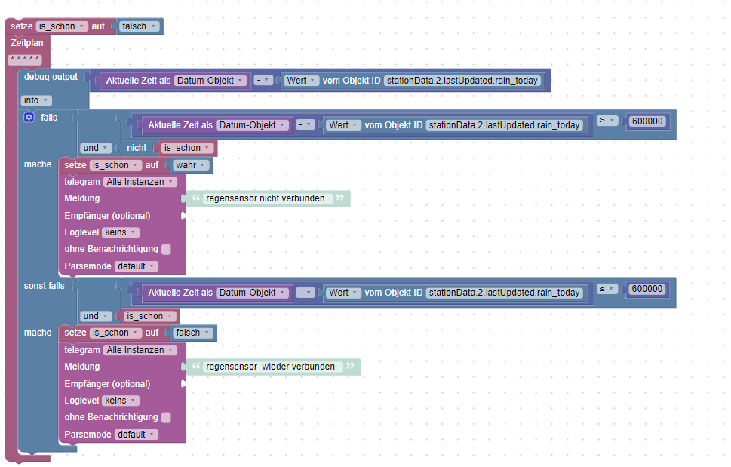The image size is (731, 467).
Task: Open the less-or-equal comparison operator dropdown
Action: tap(607, 289)
